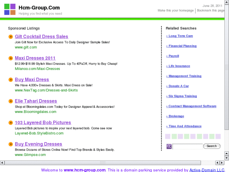Open the Financial Planning related search
Image resolution: width=229 pixels, height=172 pixels.
pyautogui.click(x=182, y=46)
